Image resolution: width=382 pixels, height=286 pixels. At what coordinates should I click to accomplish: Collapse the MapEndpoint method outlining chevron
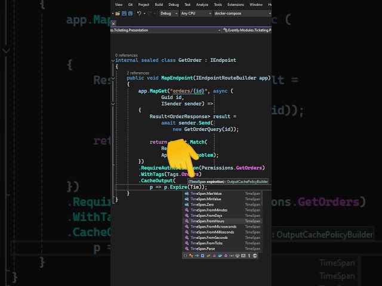point(113,78)
